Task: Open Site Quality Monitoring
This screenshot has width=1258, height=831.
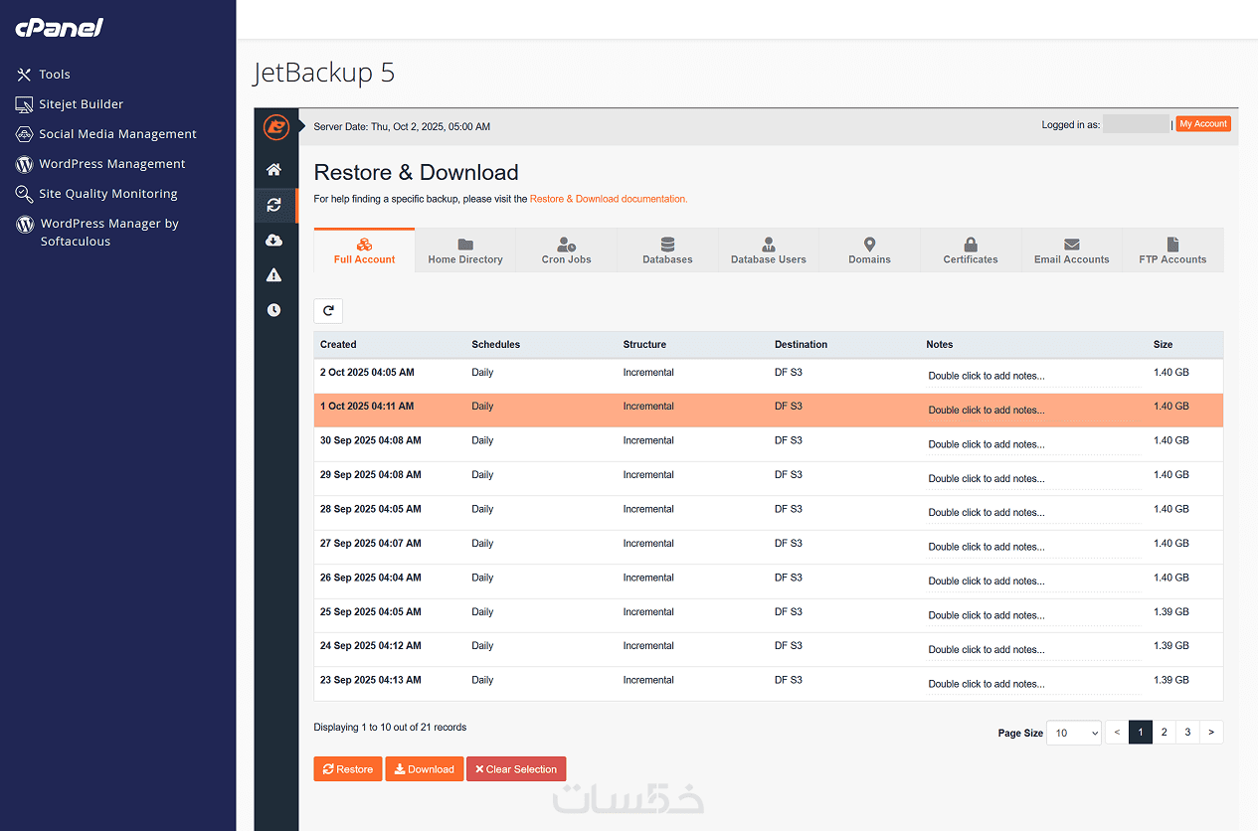Action: [96, 194]
